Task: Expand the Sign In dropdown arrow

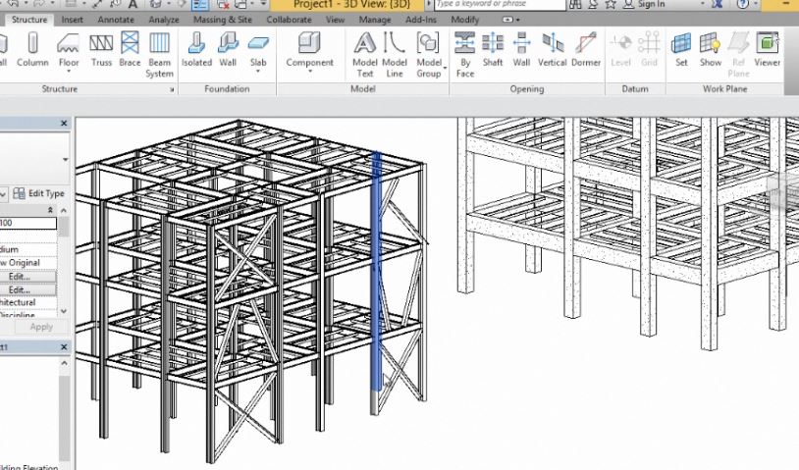Action: tap(703, 5)
